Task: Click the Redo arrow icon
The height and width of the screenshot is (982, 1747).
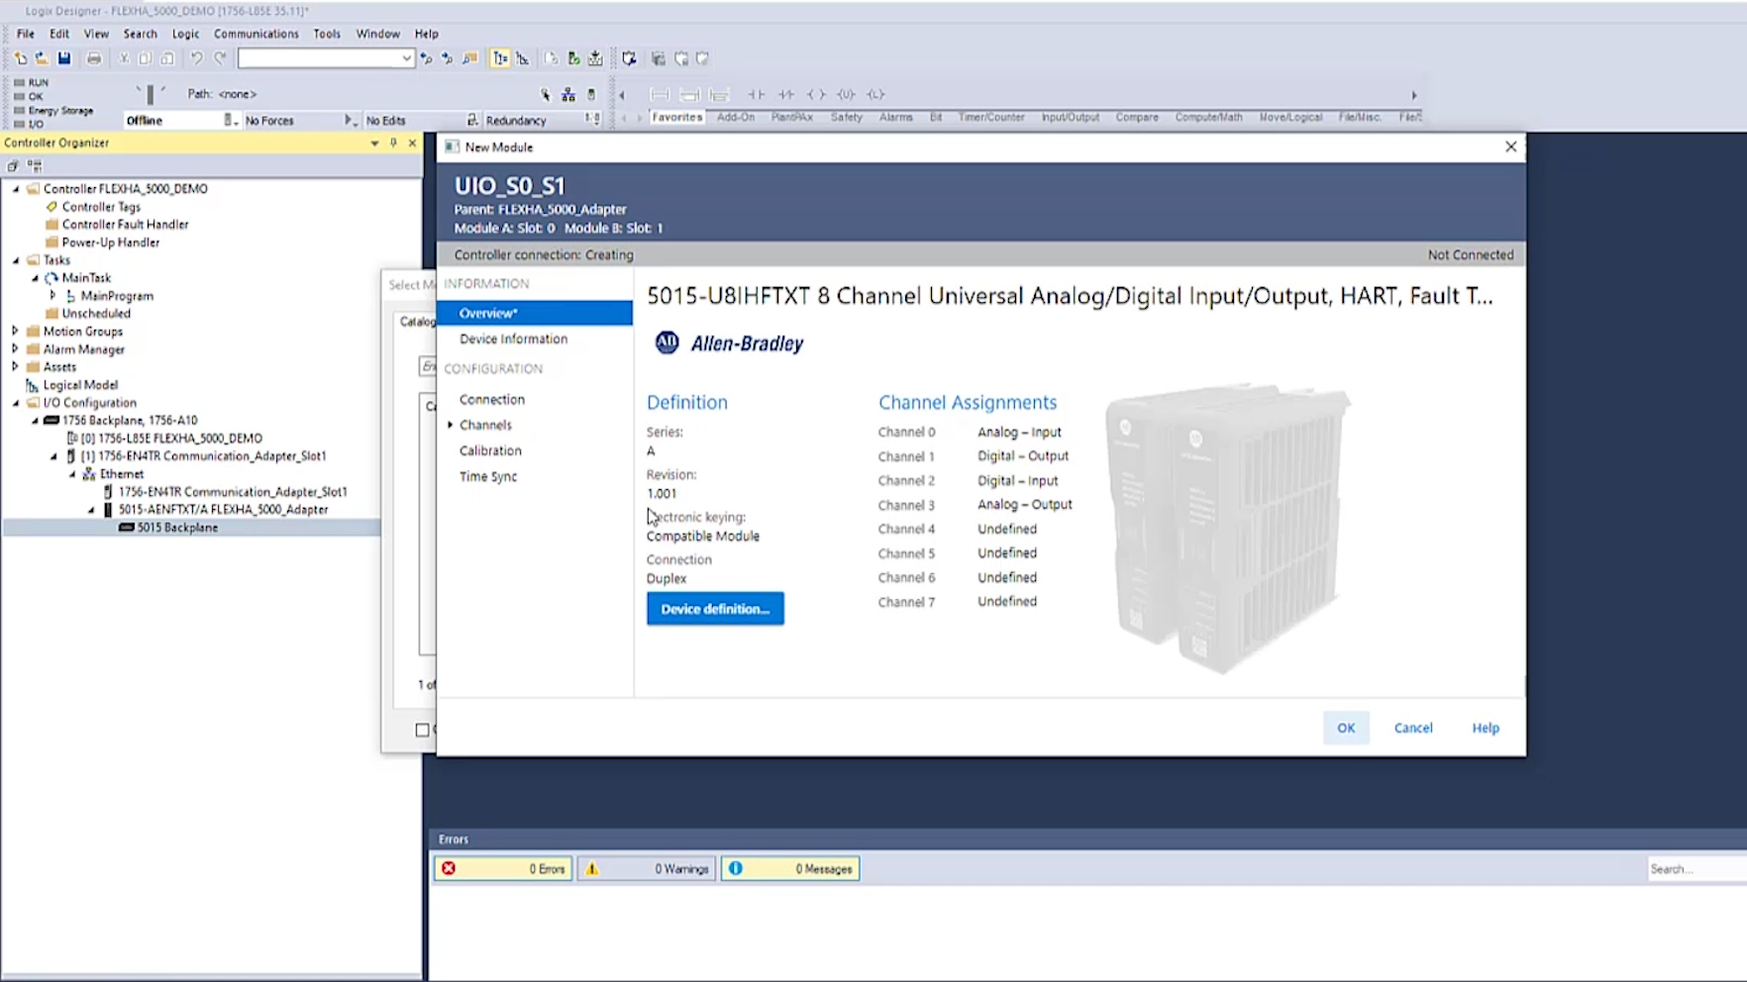Action: click(220, 58)
